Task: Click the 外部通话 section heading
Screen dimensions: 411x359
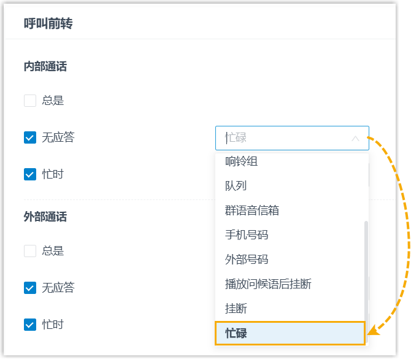Action: (45, 217)
